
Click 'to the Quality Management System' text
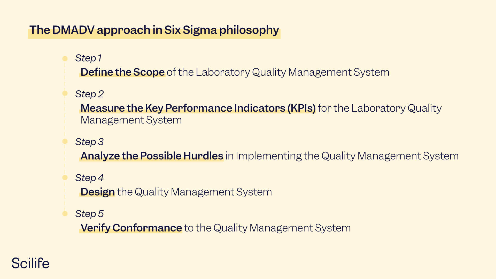(267, 228)
